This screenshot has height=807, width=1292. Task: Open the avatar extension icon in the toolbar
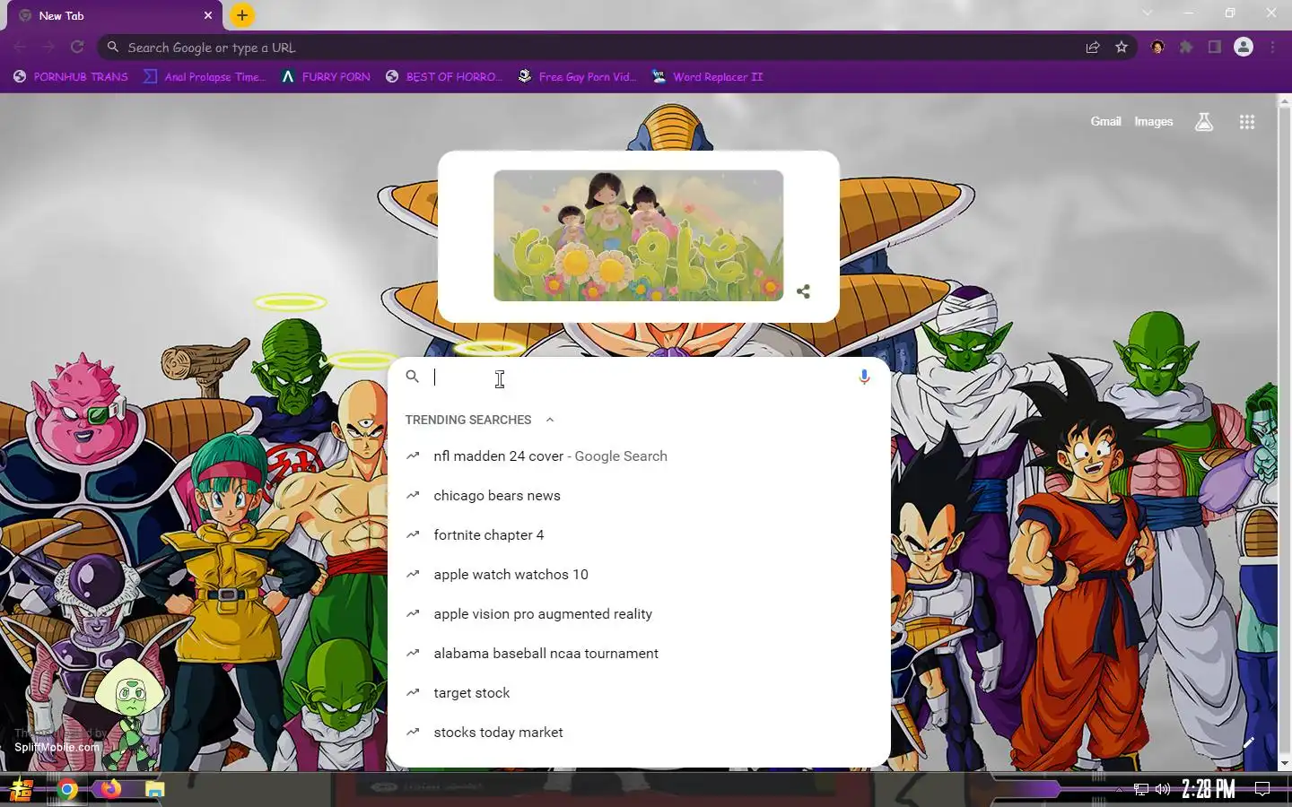point(1157,48)
